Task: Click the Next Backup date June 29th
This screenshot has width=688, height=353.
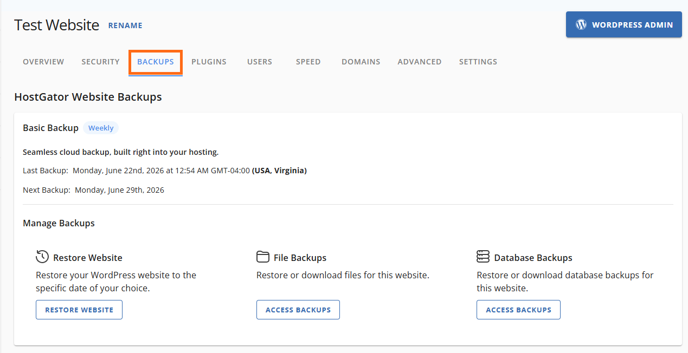Action: pos(119,190)
